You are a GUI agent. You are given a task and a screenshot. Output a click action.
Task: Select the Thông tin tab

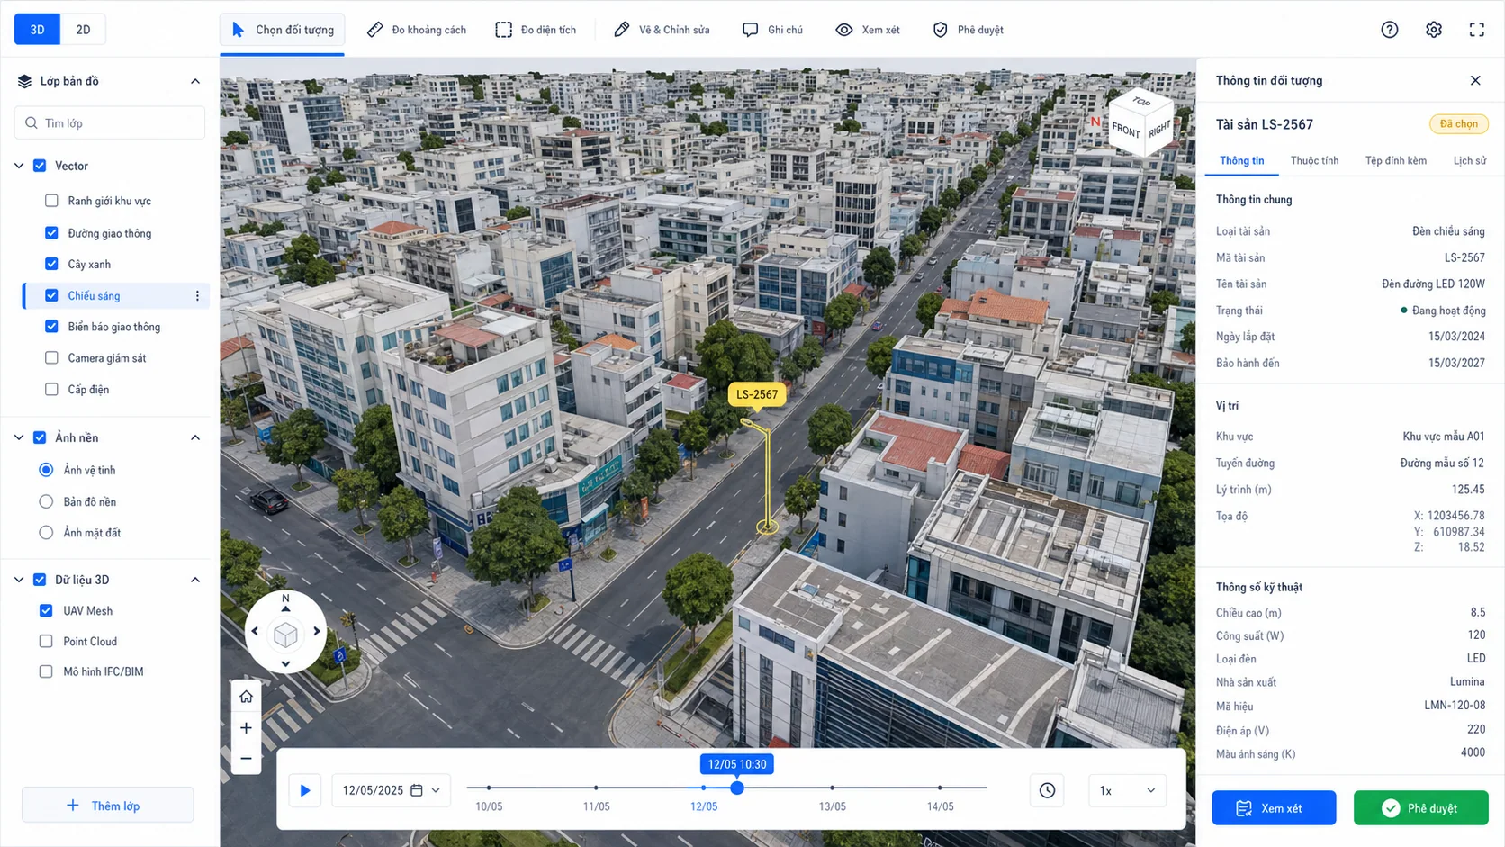1241,160
